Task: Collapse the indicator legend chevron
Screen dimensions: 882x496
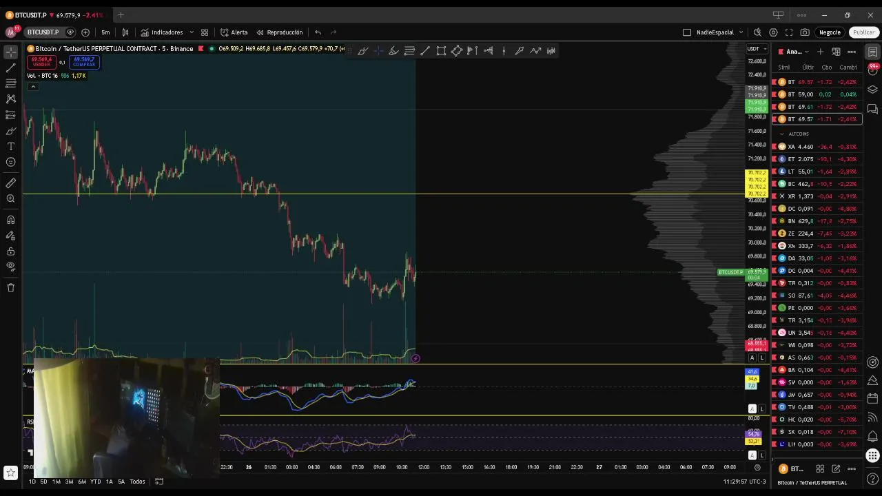Action: 32,86
